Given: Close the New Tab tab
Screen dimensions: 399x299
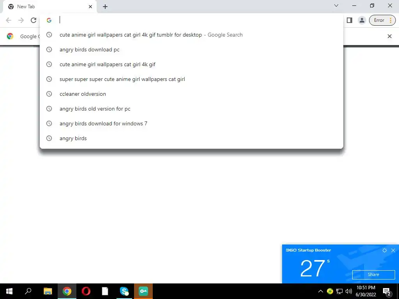Looking at the screenshot, I should point(90,7).
